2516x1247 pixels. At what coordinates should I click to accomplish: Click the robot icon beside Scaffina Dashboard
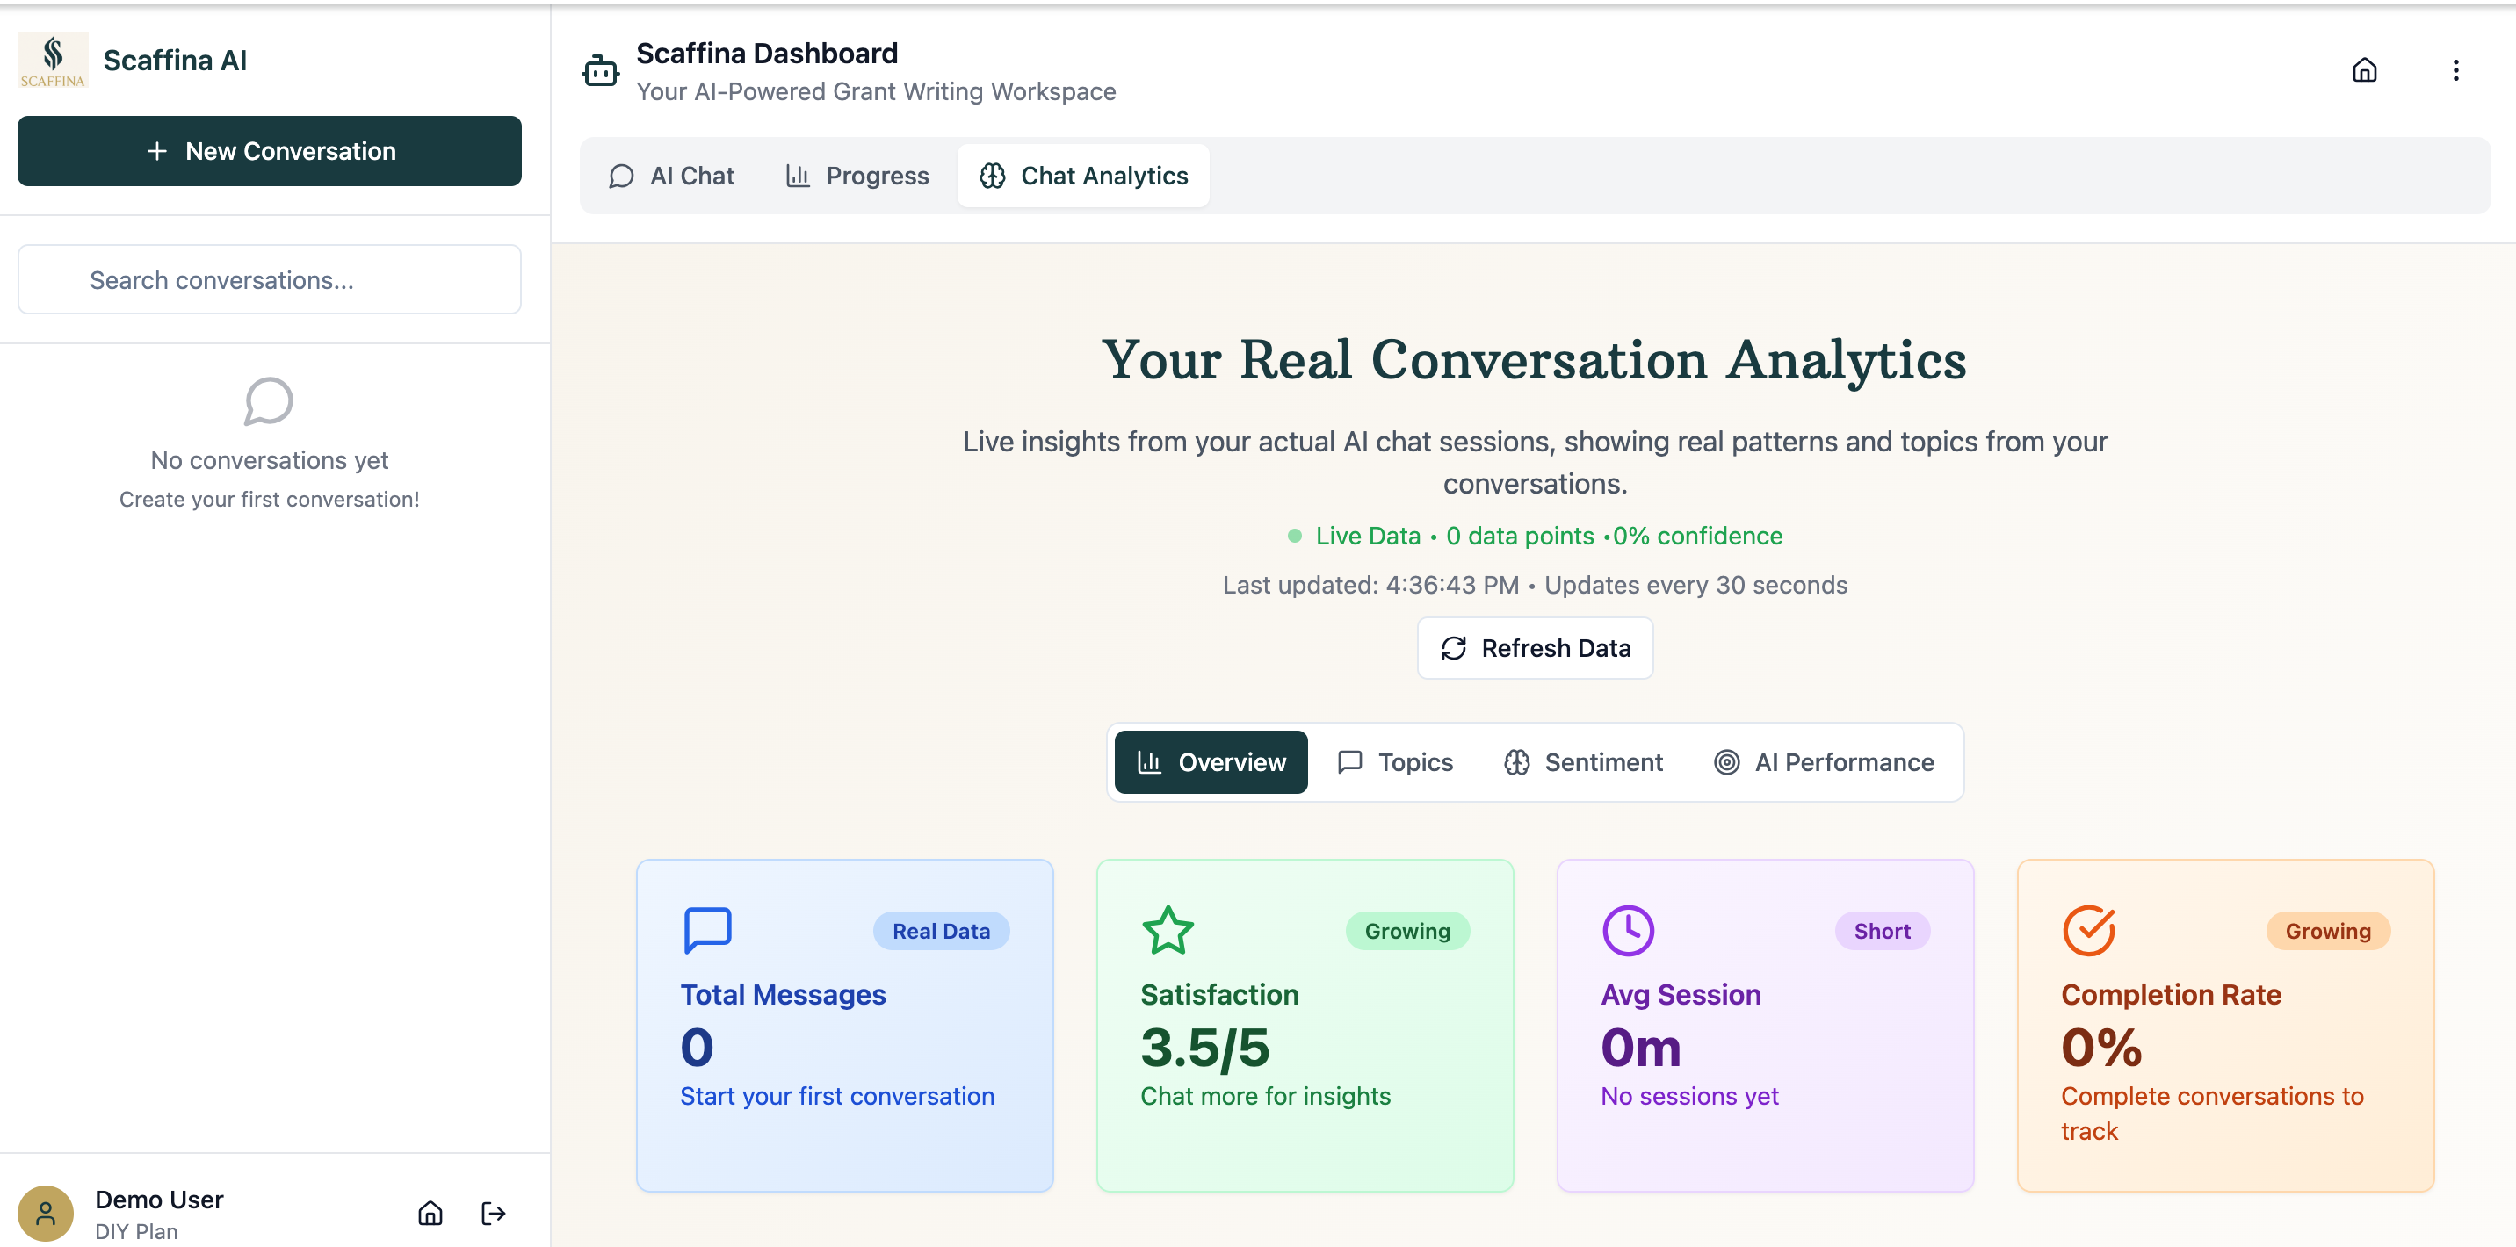point(600,71)
